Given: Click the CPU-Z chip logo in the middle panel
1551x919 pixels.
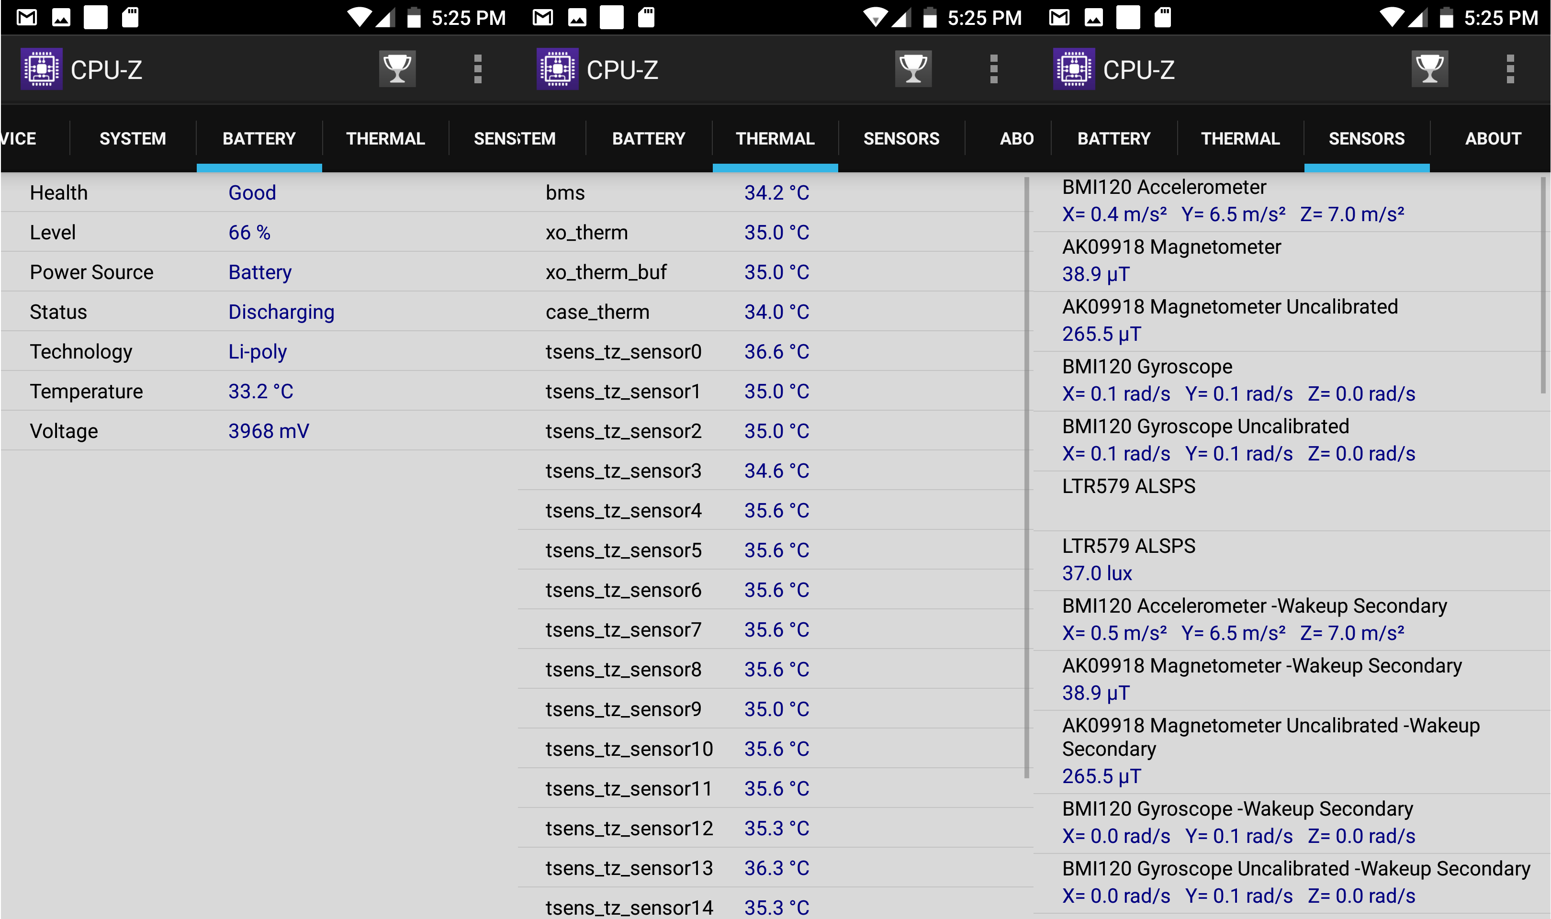Looking at the screenshot, I should (557, 69).
